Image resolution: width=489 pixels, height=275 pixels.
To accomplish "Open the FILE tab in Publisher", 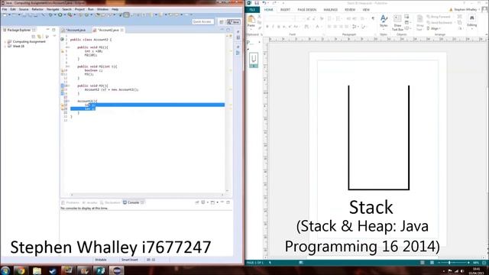I will 252,10.
